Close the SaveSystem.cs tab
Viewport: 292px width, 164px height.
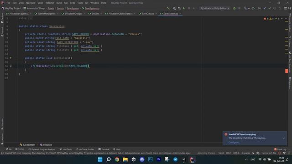pos(180,14)
